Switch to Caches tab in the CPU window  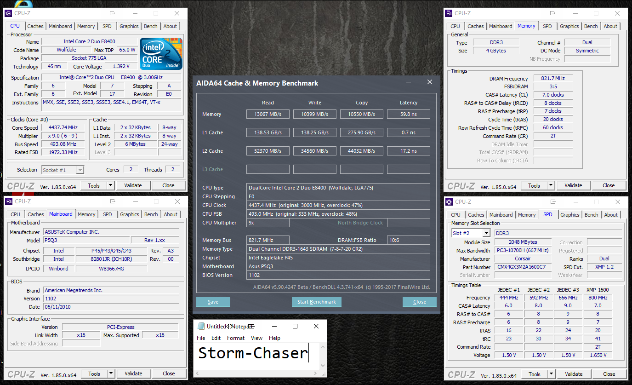click(35, 26)
